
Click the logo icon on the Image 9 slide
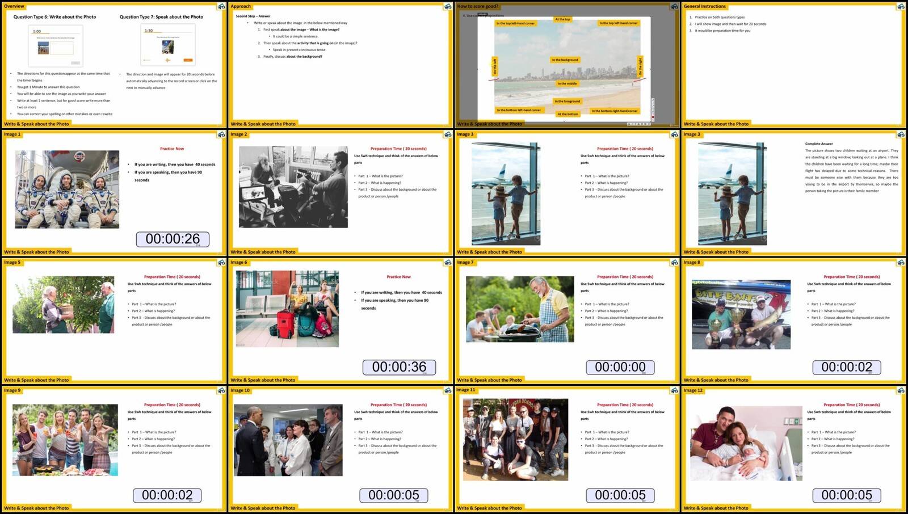coord(221,390)
